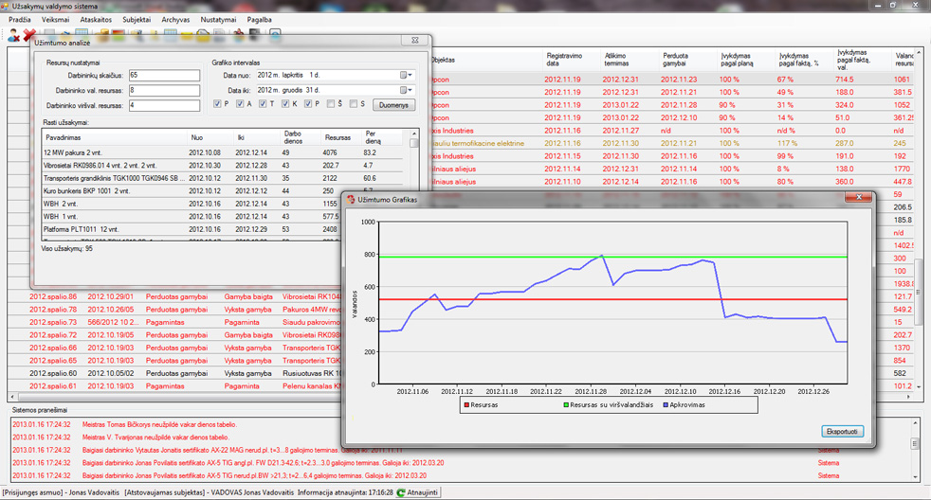Image resolution: width=931 pixels, height=500 pixels.
Task: Click the Vytautas Jonaitis certificate message row
Action: (x=460, y=450)
